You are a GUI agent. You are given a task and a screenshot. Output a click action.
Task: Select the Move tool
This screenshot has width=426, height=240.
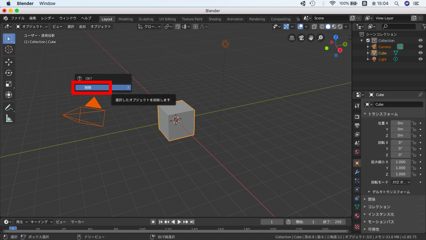click(9, 62)
